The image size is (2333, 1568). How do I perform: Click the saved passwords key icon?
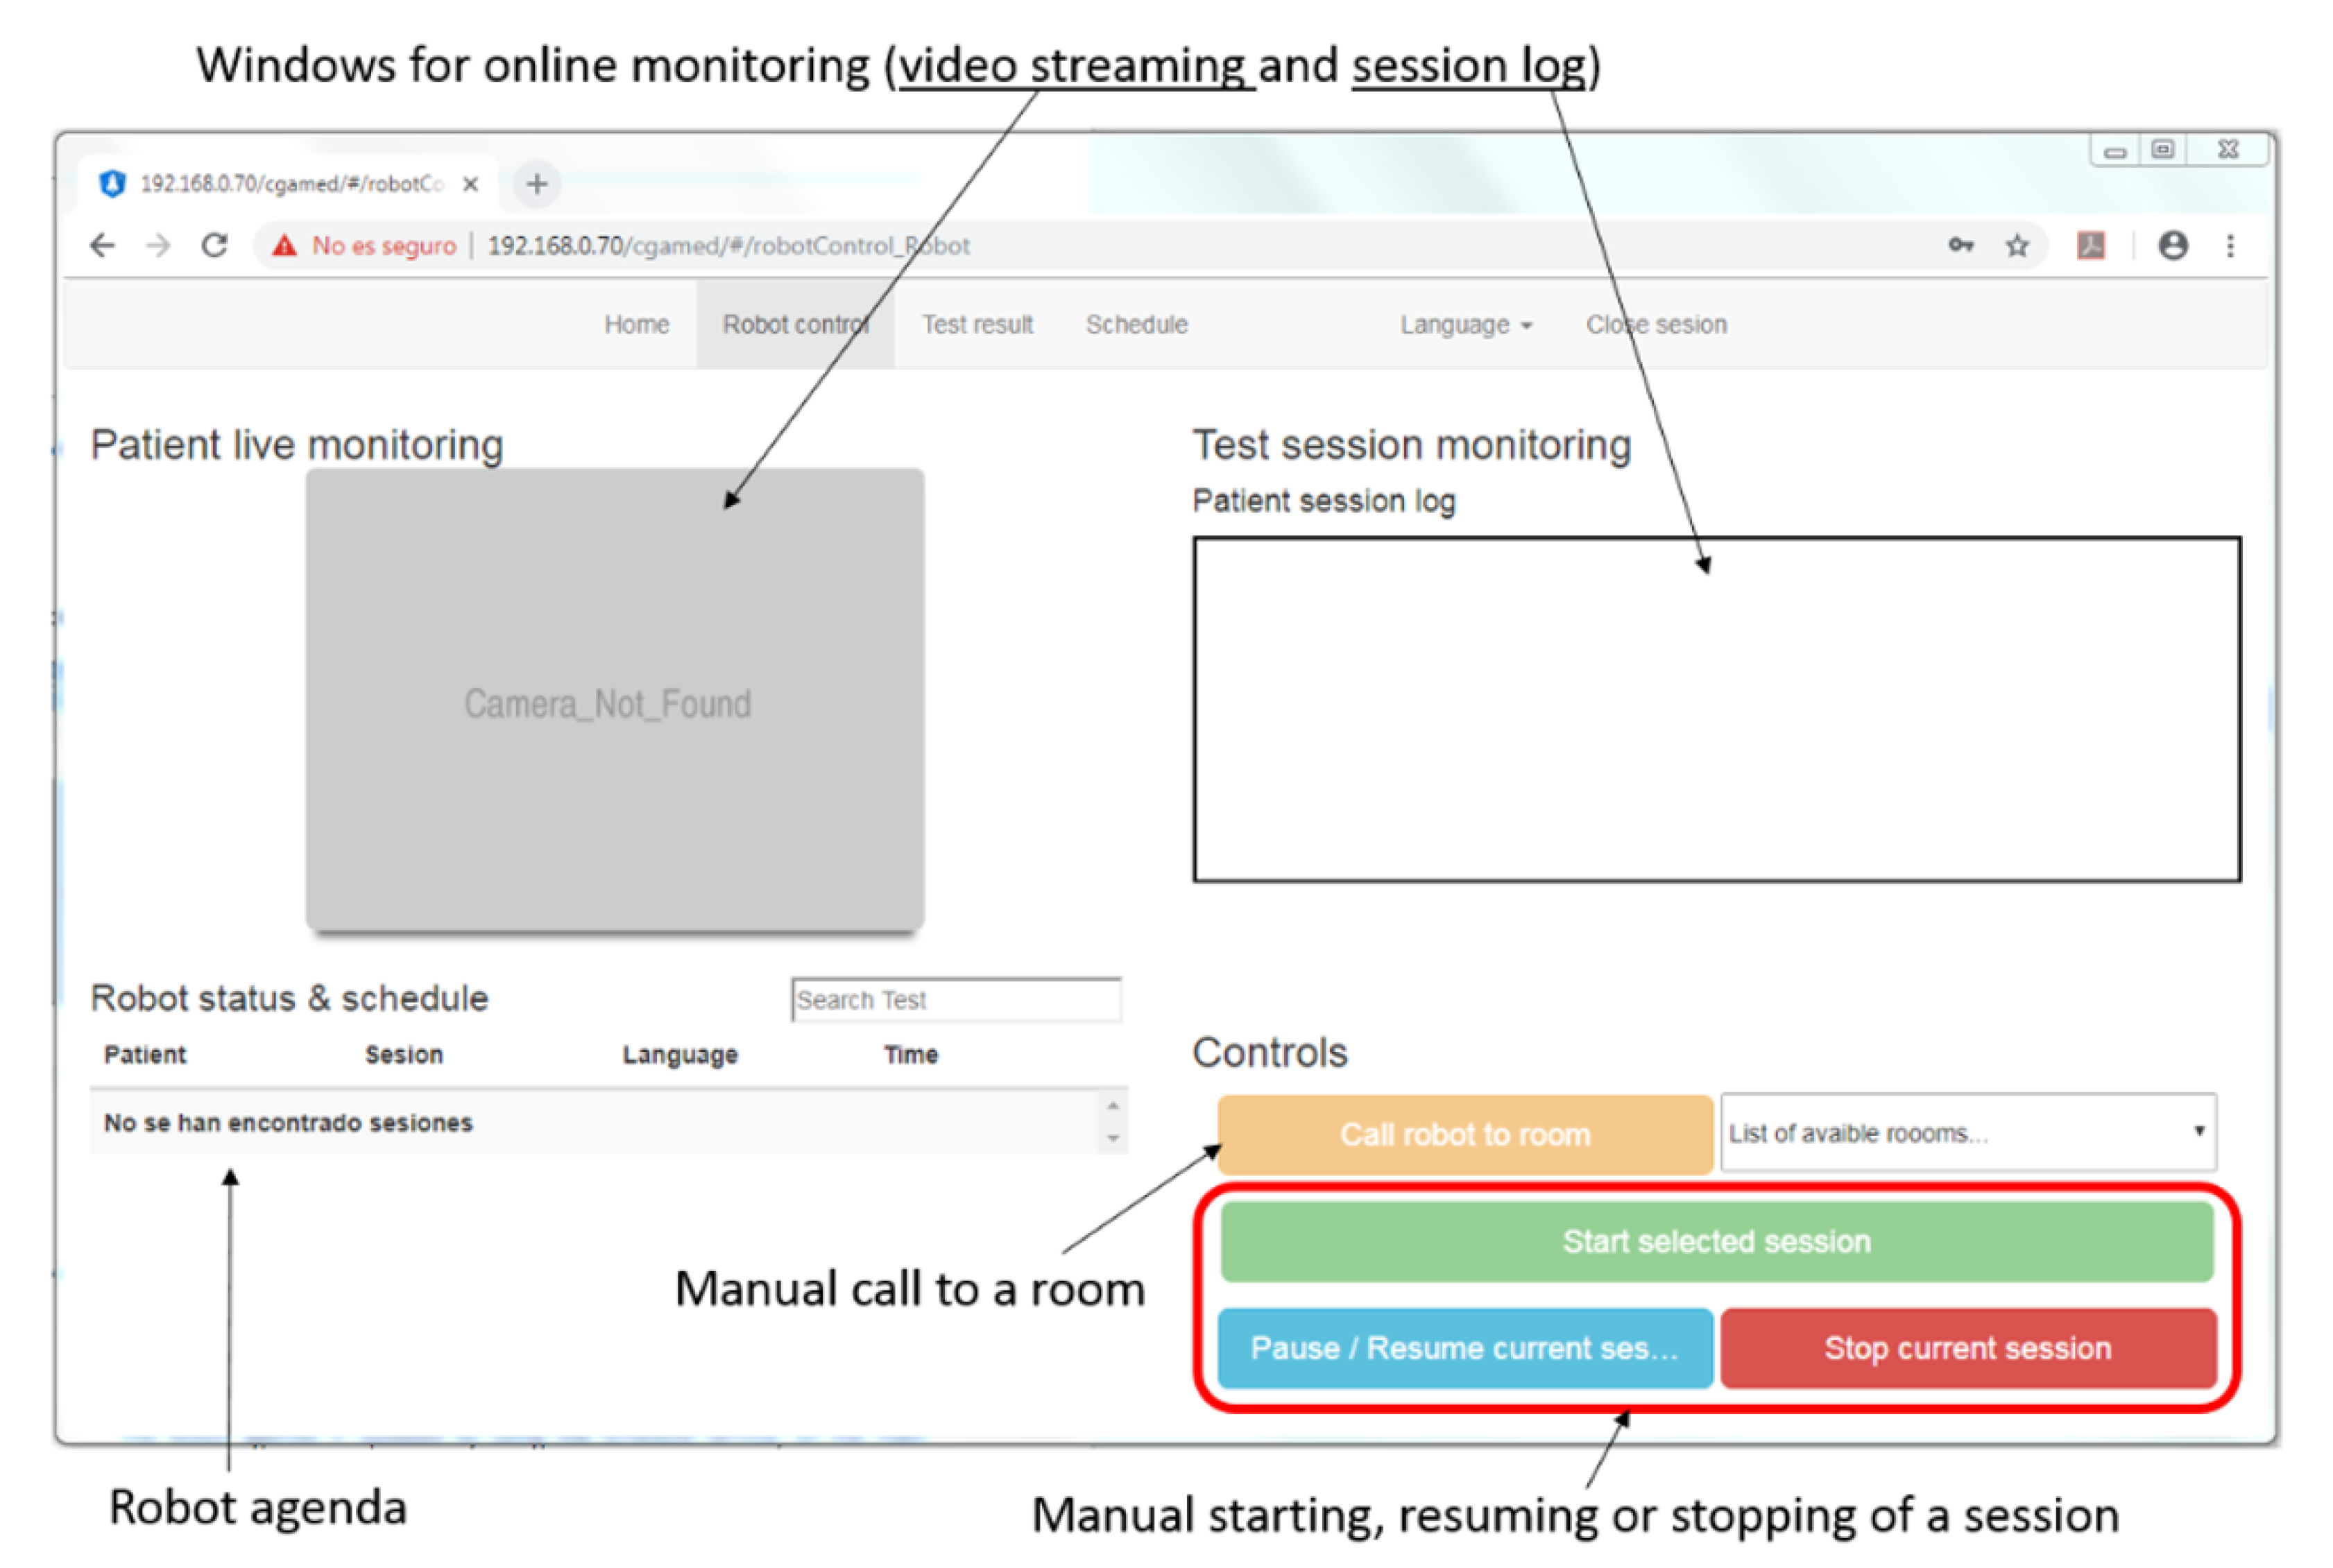[1960, 246]
